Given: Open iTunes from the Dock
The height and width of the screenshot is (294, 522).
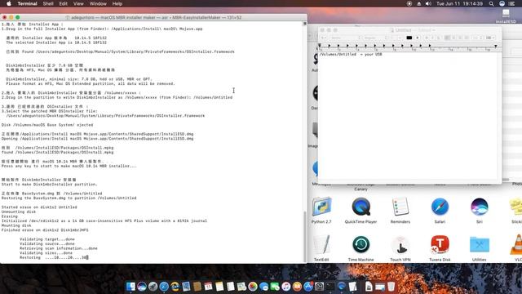Looking at the screenshot, I should [x=286, y=287].
